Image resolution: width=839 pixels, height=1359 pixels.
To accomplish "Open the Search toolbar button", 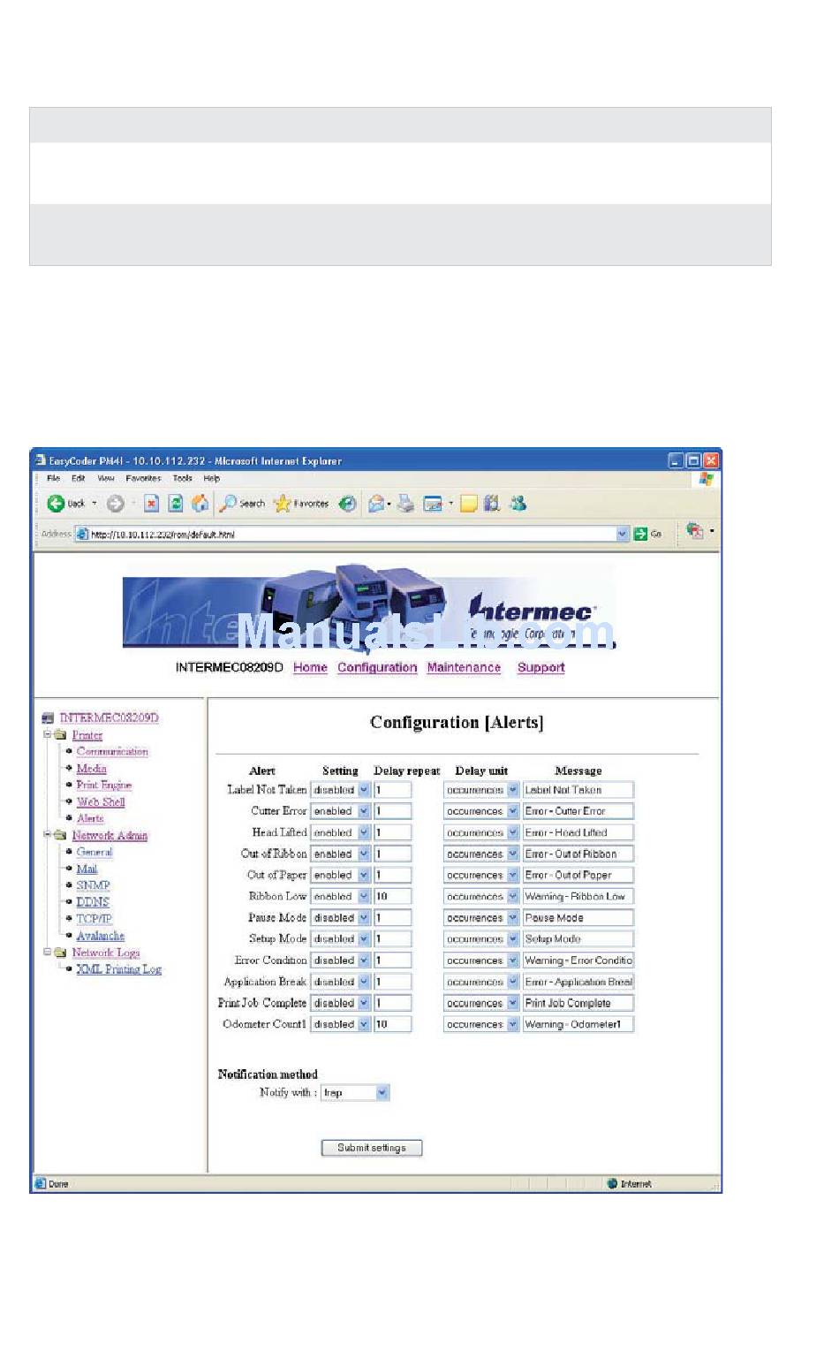I will 242,503.
